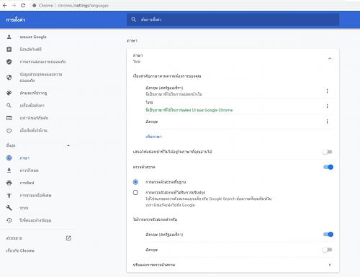Open the Safety check shield icon
Viewport: 360px width, 277px height.
9,62
